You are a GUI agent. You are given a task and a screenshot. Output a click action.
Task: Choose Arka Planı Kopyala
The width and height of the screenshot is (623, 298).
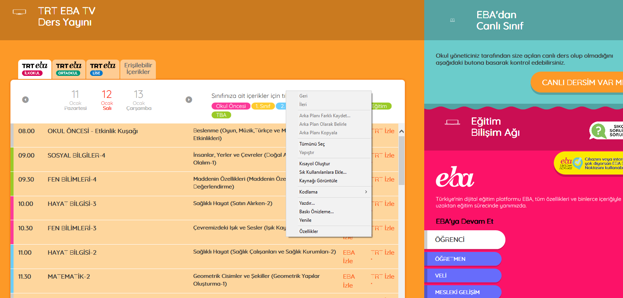tap(329, 133)
